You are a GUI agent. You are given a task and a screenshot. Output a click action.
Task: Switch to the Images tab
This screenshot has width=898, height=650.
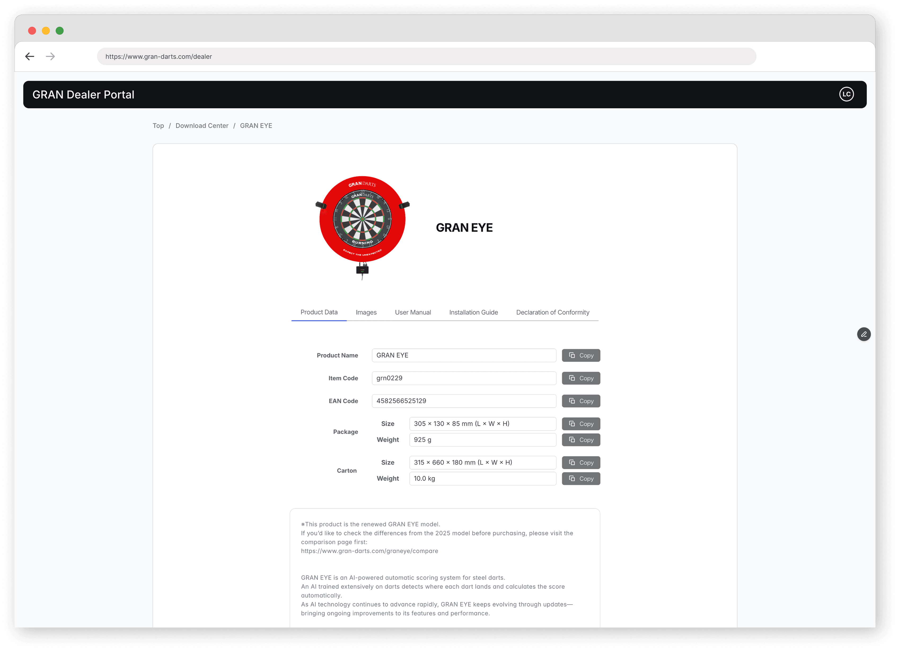(x=366, y=312)
